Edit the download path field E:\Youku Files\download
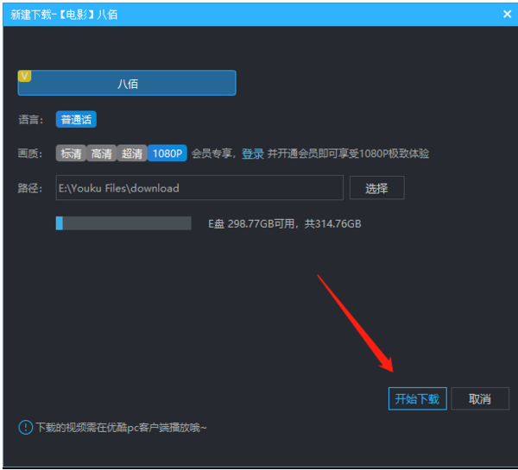This screenshot has width=518, height=470. point(199,188)
